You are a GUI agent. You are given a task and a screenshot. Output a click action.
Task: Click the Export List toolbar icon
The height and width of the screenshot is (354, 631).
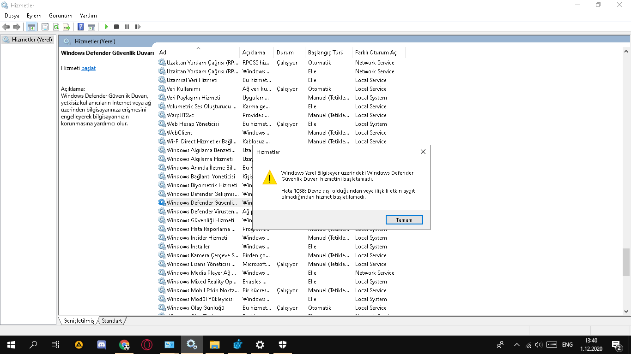(67, 27)
